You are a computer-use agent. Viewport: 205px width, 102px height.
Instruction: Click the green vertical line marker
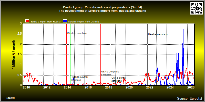click(70, 54)
